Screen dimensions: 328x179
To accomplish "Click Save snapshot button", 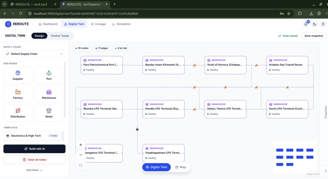I will tap(314, 36).
